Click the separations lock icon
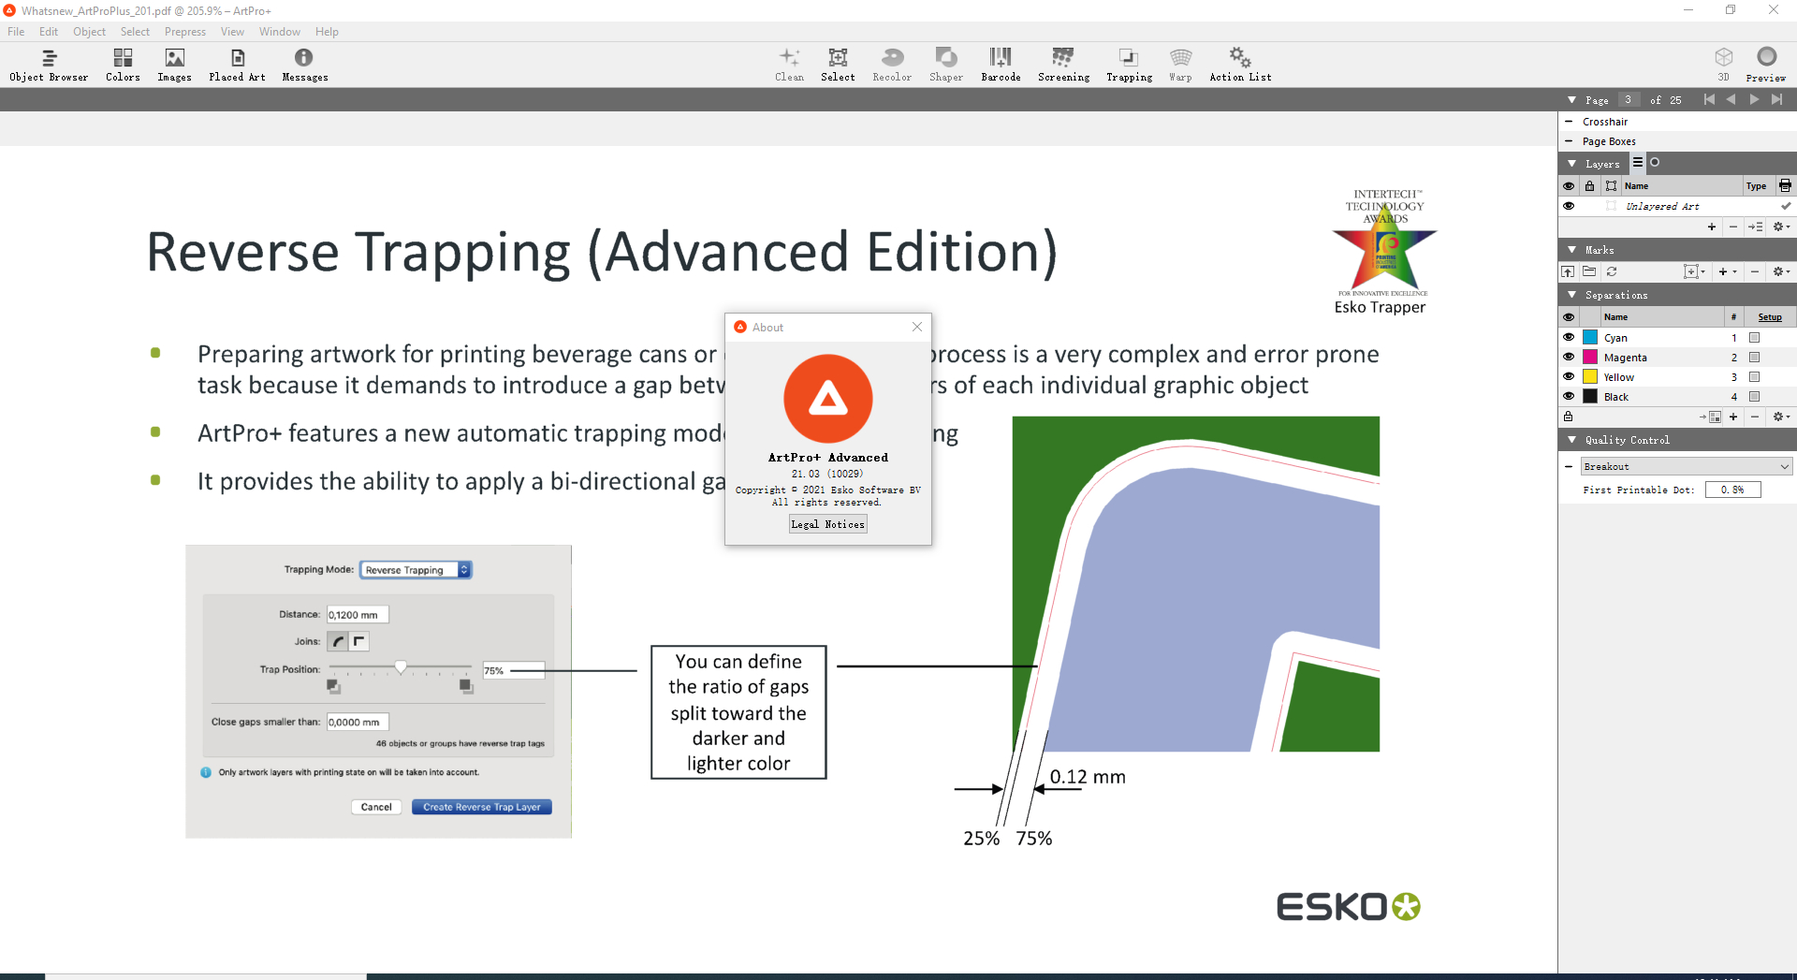Image resolution: width=1797 pixels, height=980 pixels. tap(1568, 417)
